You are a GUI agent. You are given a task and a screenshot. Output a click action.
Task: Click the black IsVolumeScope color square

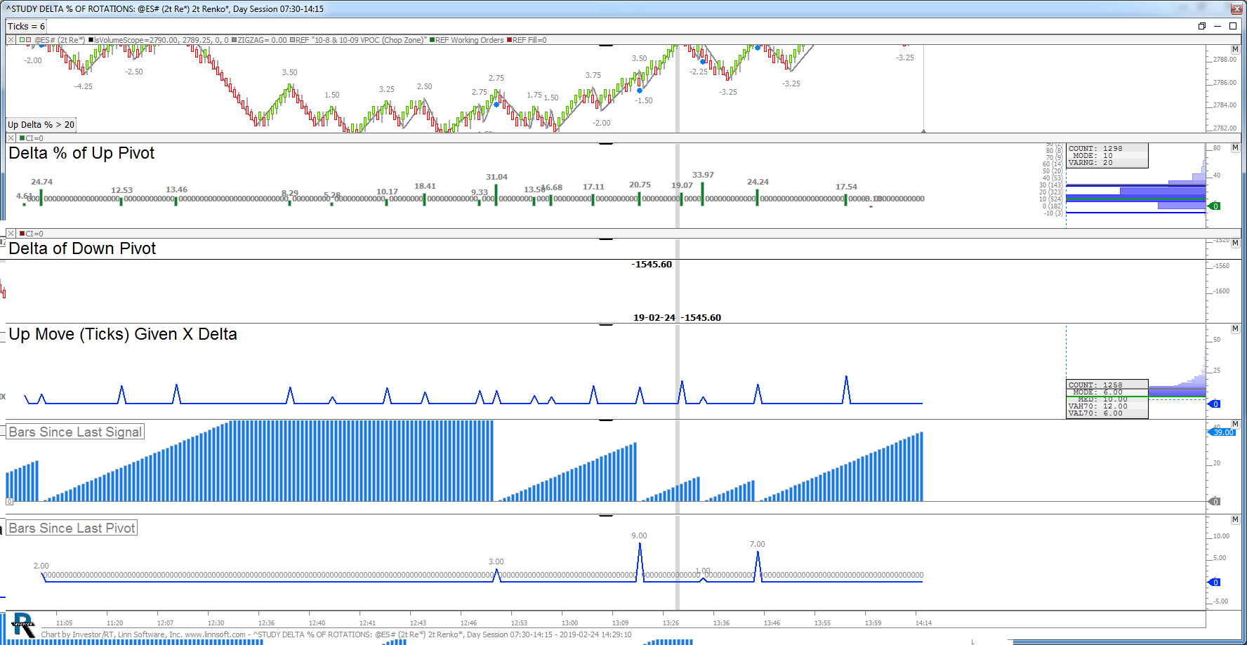click(91, 40)
